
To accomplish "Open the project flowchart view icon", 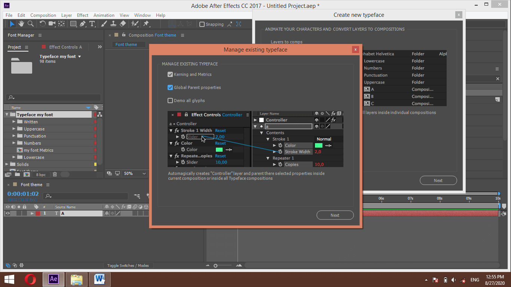I will [x=100, y=115].
